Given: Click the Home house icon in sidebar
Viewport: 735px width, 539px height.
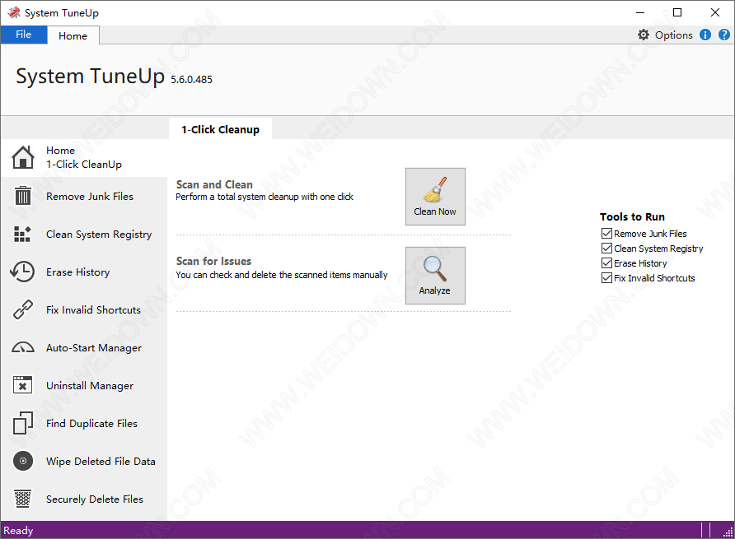Looking at the screenshot, I should (x=23, y=157).
